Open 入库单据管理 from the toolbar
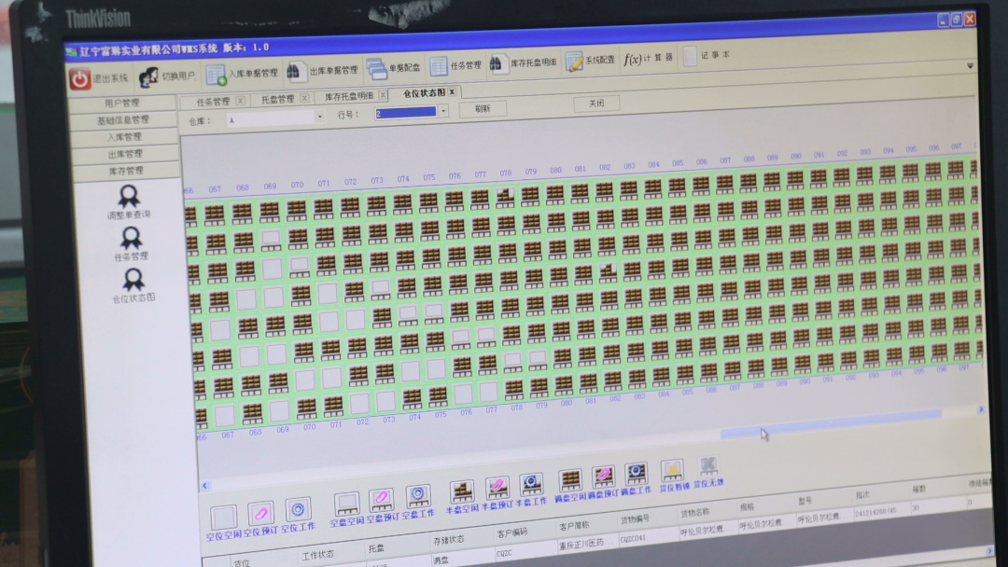The image size is (1008, 567). [217, 75]
